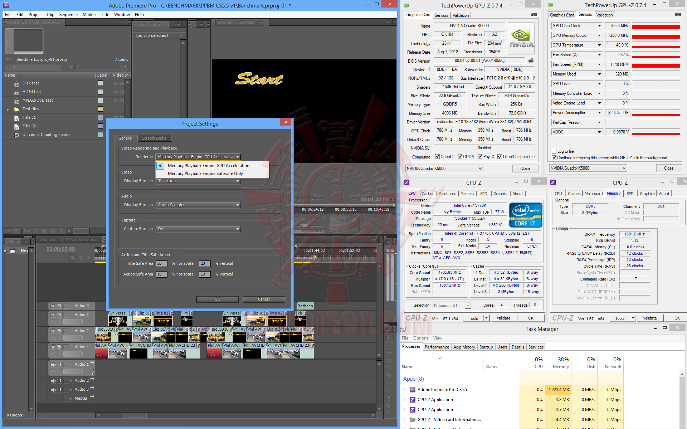Open the Sequence menu
This screenshot has width=687, height=429.
click(68, 15)
